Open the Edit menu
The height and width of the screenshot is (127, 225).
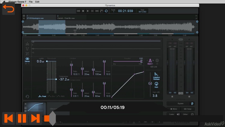(37, 2)
